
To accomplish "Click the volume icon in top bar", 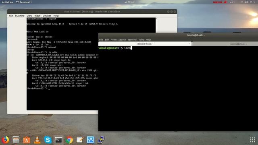I will 246,2.
